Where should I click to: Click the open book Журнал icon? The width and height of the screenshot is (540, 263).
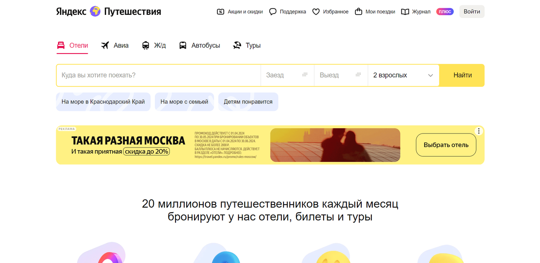(405, 12)
